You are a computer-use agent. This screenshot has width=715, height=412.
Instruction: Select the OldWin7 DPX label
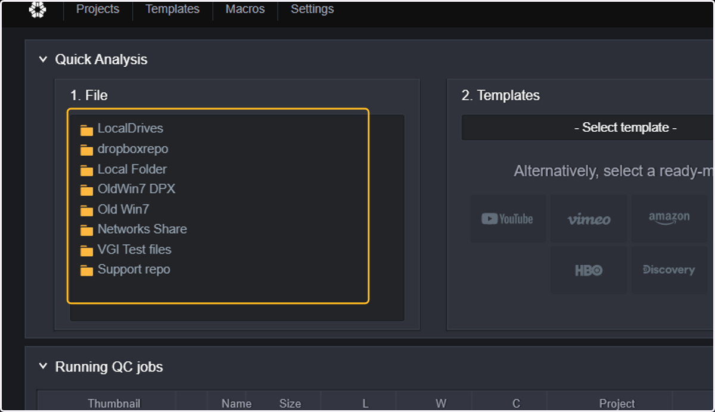136,189
